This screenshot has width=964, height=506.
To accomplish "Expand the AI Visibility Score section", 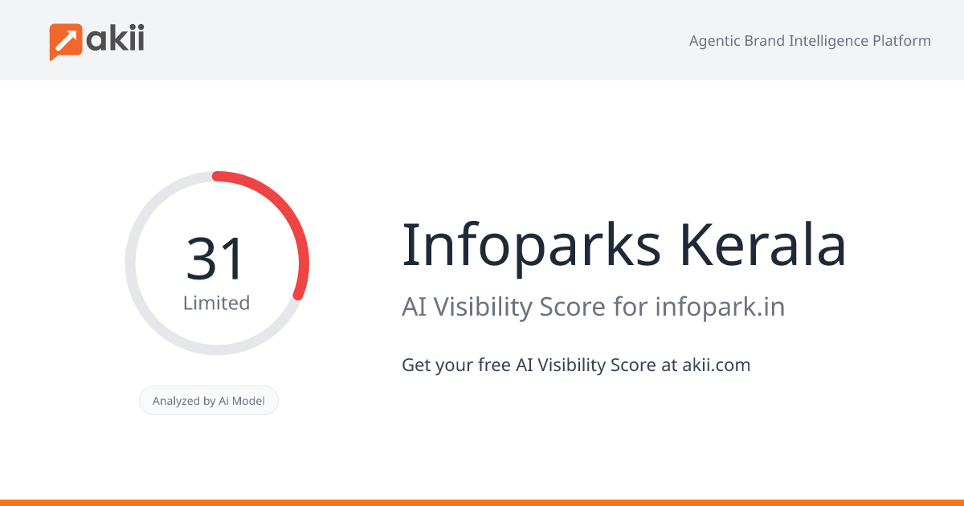I will [594, 306].
